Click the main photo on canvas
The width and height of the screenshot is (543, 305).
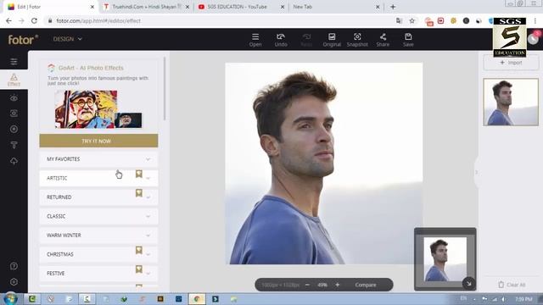(x=324, y=164)
